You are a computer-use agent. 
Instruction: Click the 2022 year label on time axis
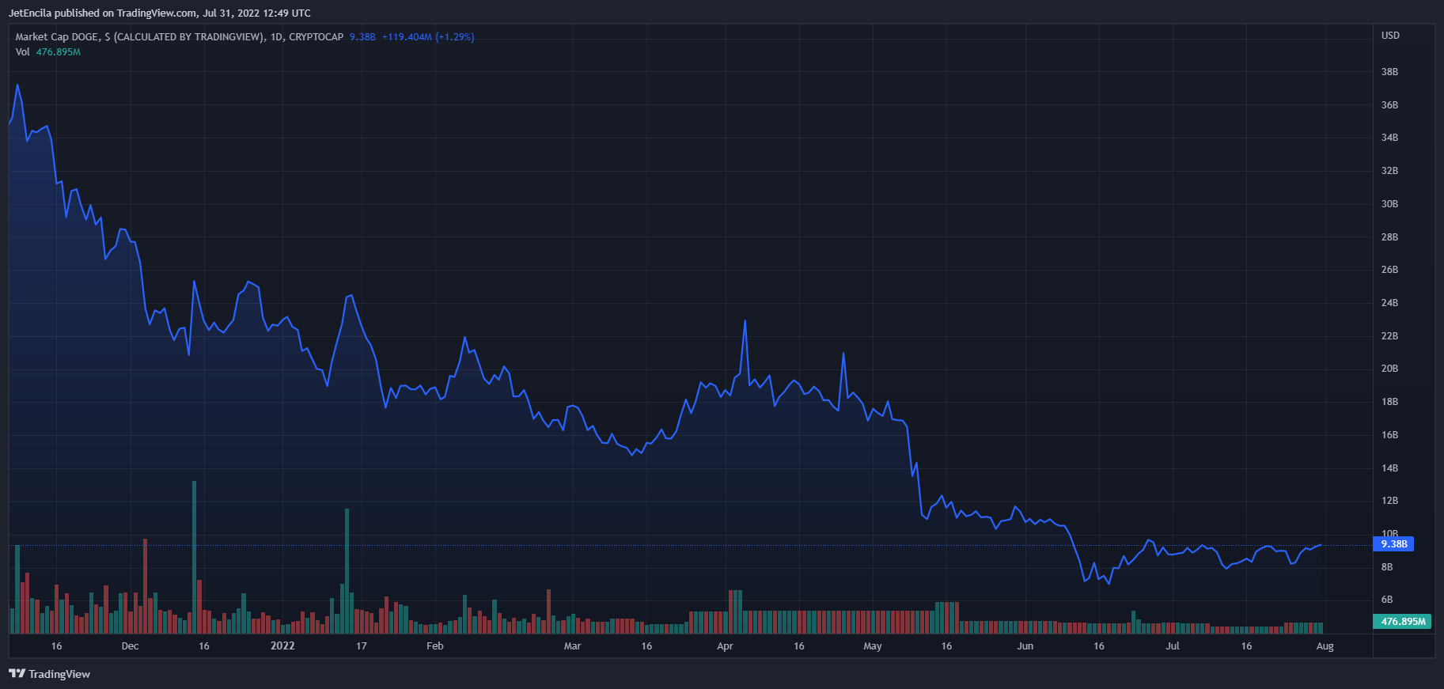282,645
